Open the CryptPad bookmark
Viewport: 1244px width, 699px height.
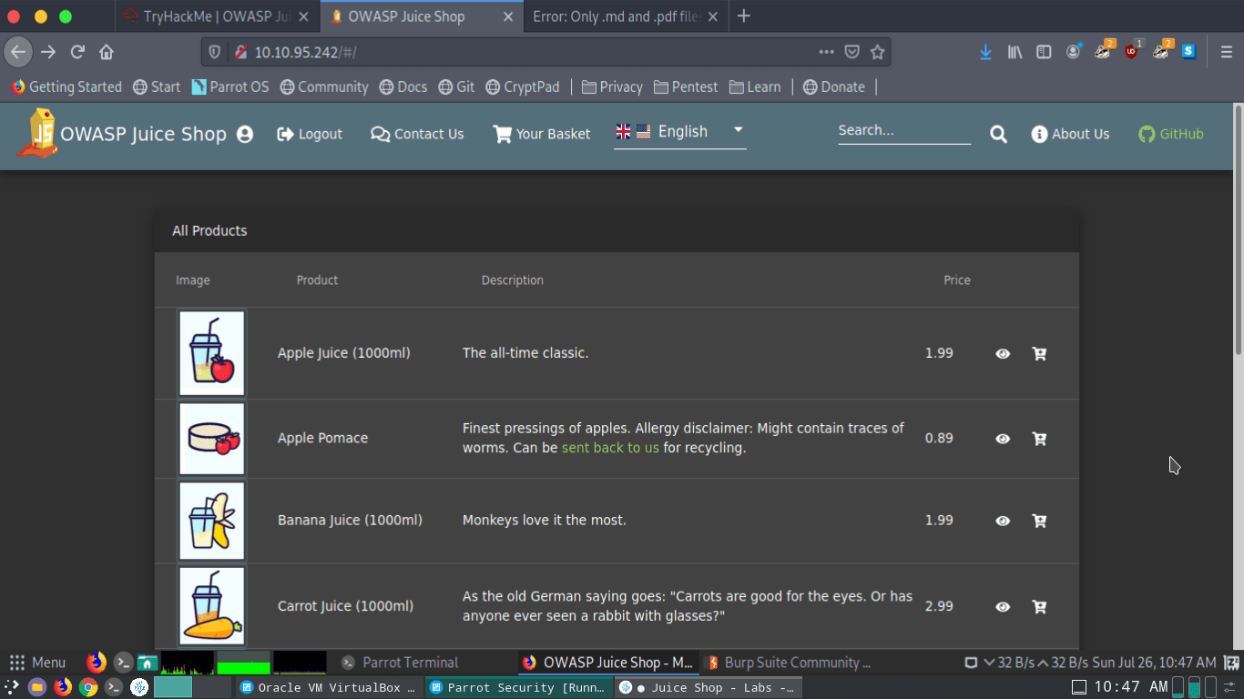[x=523, y=86]
